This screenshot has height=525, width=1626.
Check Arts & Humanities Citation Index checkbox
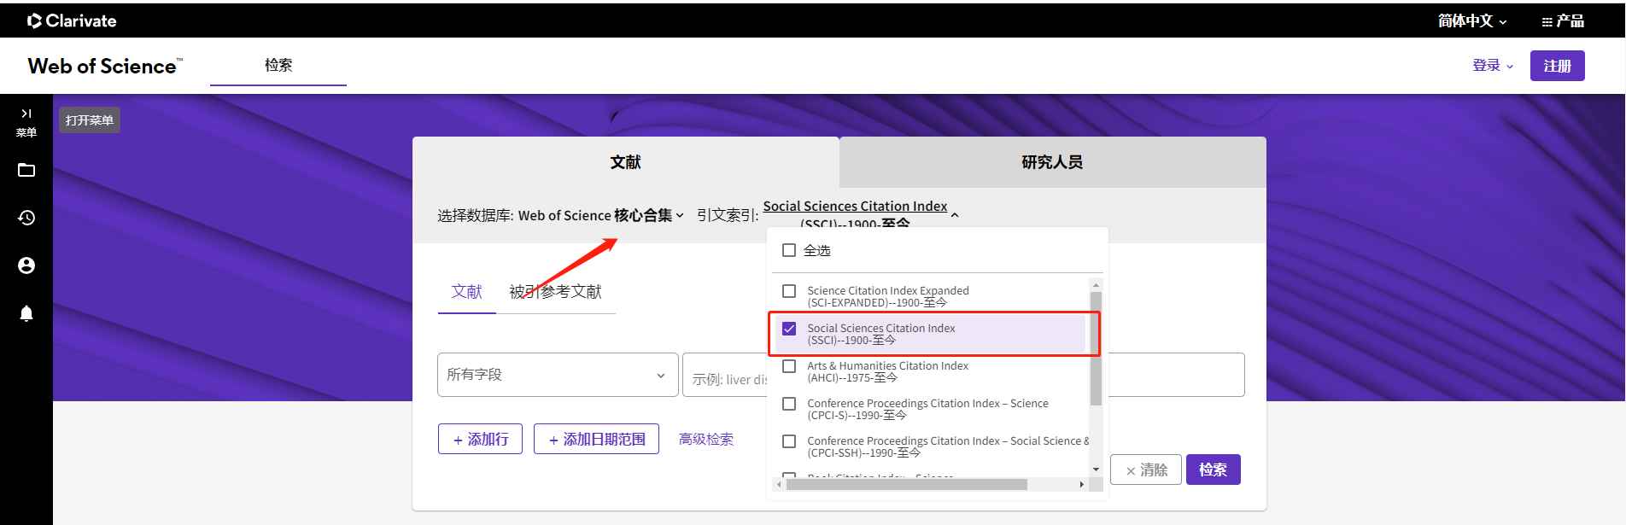pos(789,366)
